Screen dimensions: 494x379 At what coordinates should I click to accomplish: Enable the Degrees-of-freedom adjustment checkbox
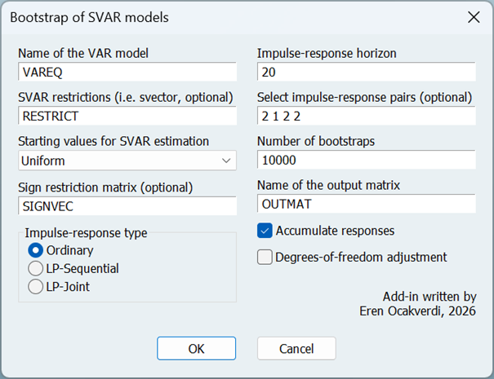[265, 258]
